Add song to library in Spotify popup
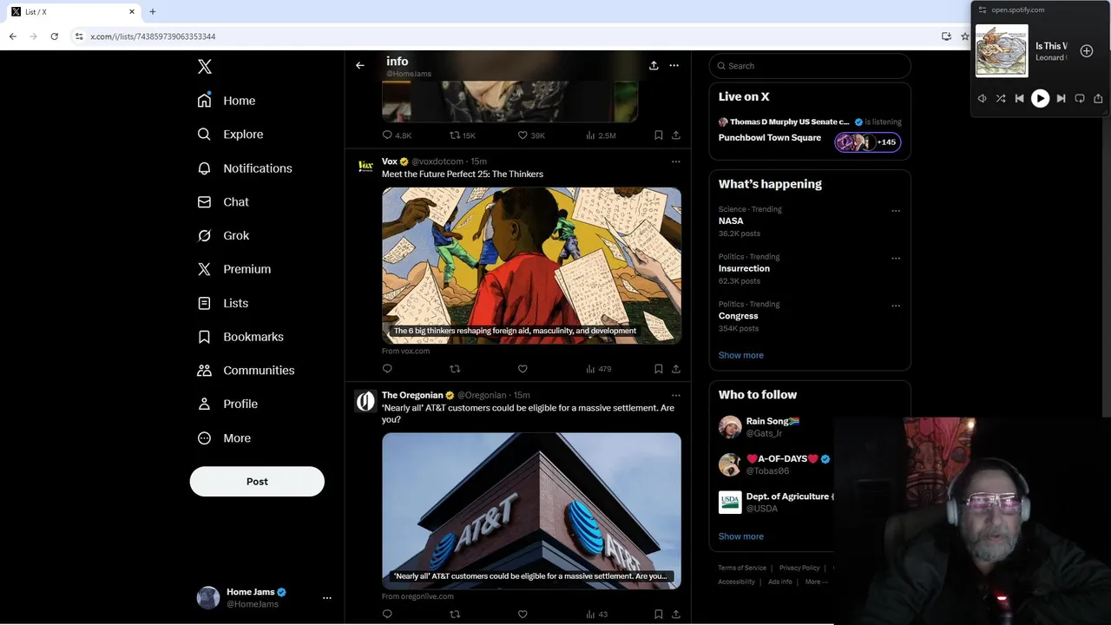 1087,51
